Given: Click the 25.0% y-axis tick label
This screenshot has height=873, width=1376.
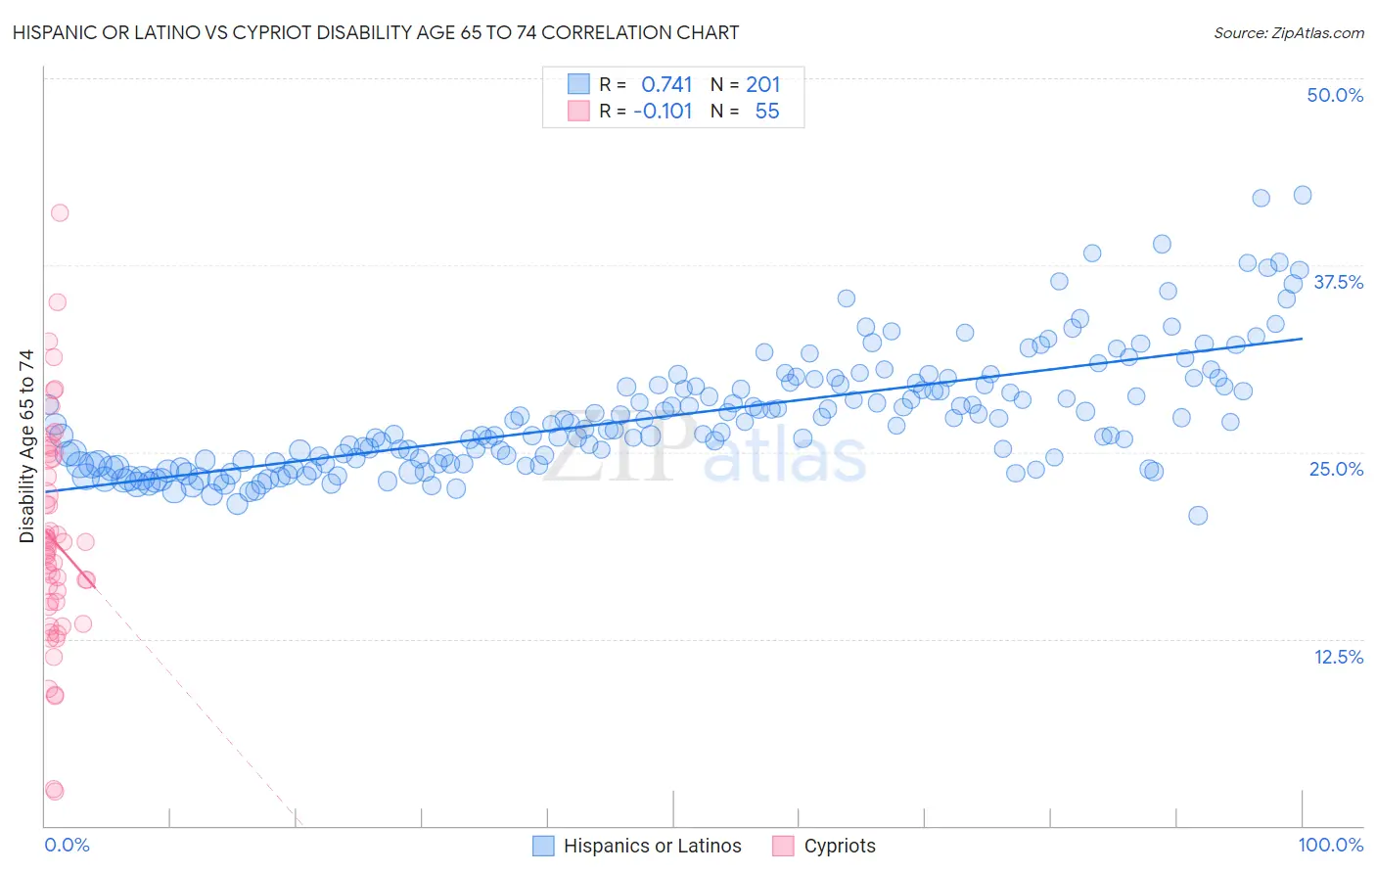Looking at the screenshot, I should coord(1336,469).
